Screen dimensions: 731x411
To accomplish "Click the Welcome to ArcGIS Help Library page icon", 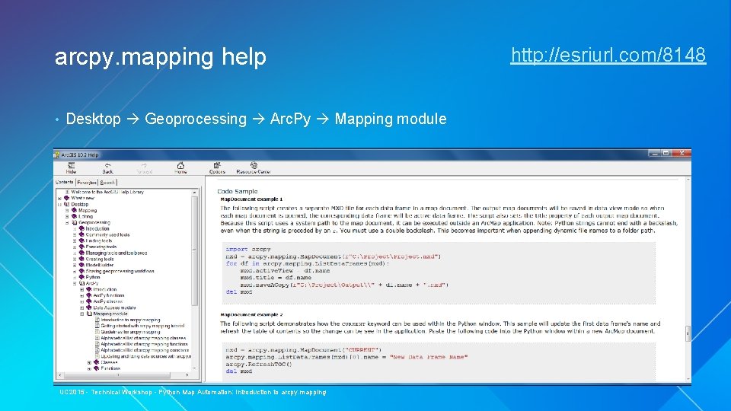I will point(67,192).
